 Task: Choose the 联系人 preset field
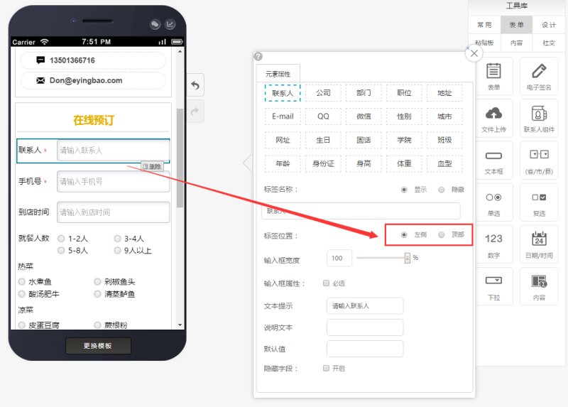[x=283, y=93]
